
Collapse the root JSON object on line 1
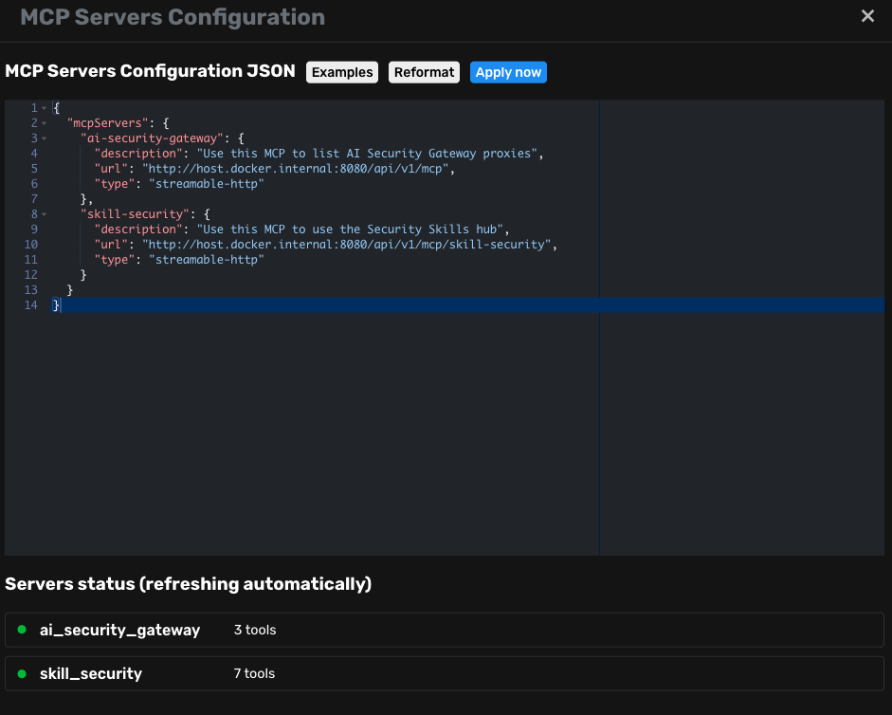[x=44, y=108]
